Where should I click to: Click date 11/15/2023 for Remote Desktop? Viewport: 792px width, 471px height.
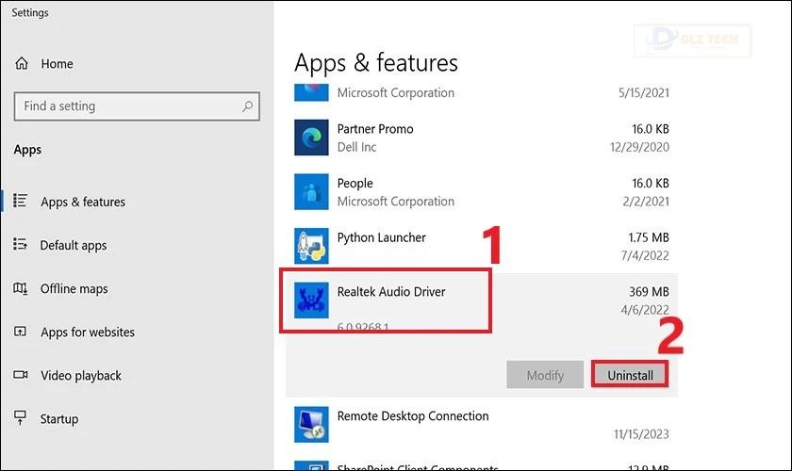tap(641, 434)
